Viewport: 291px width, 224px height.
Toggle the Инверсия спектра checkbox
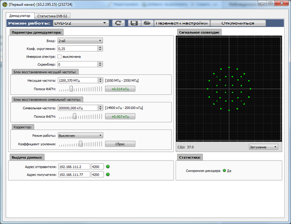coord(59,56)
